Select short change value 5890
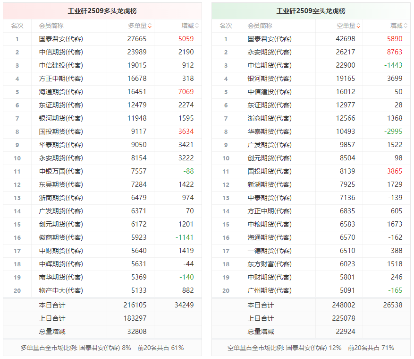Viewport: 414px width, 359px height. click(x=395, y=39)
